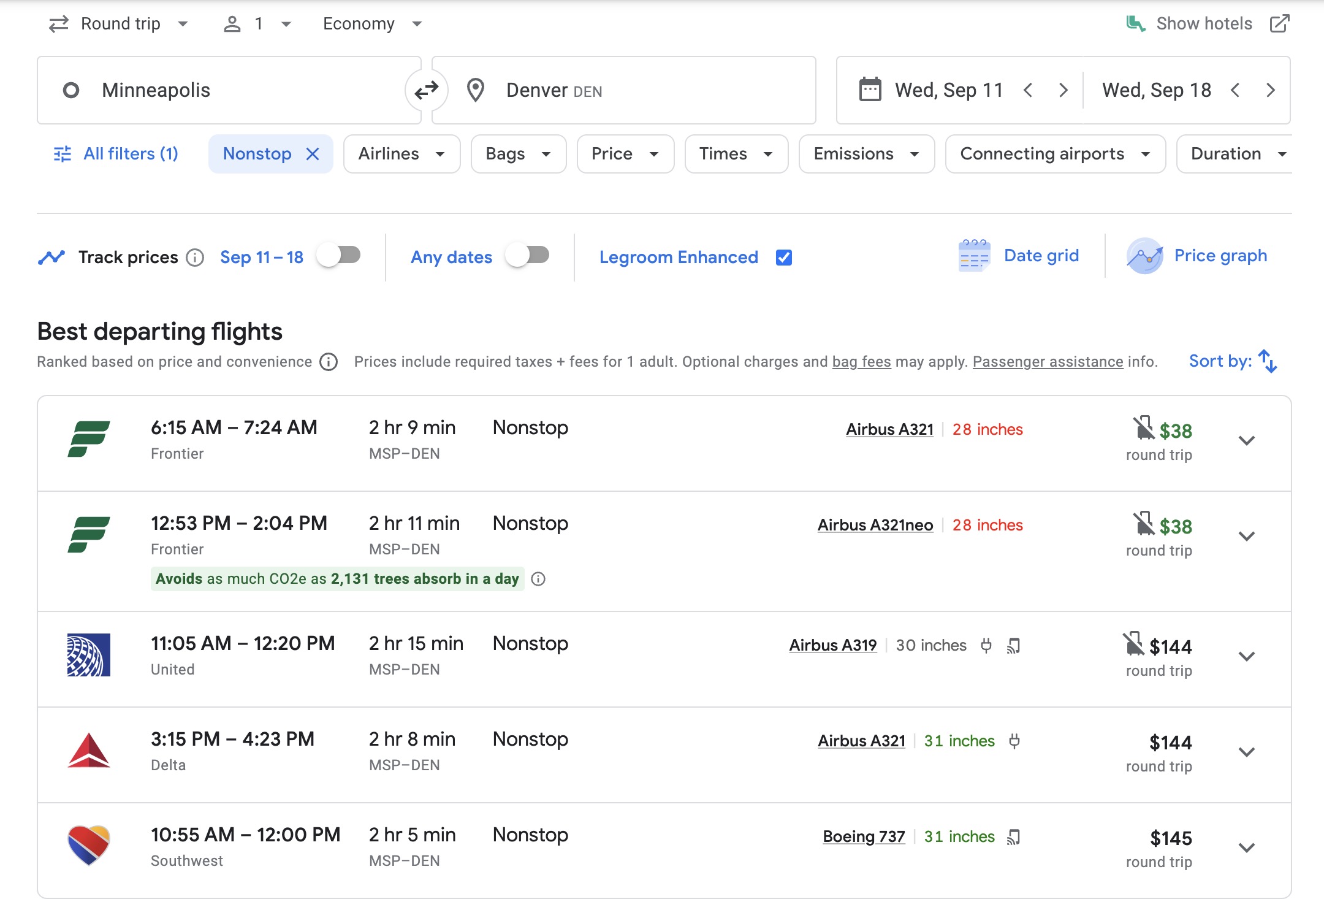Remove the Nonstop filter
The height and width of the screenshot is (899, 1324).
tap(313, 154)
